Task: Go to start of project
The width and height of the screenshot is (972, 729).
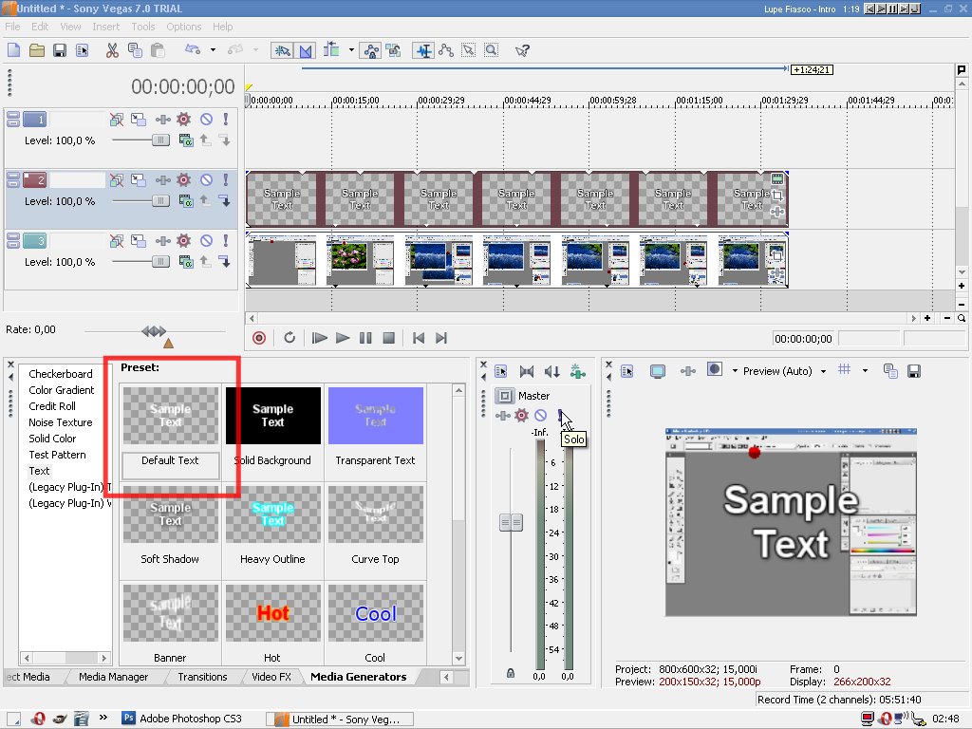Action: coord(419,338)
